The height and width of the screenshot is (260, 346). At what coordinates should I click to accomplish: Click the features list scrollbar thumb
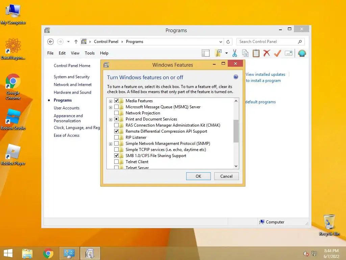tap(236, 131)
